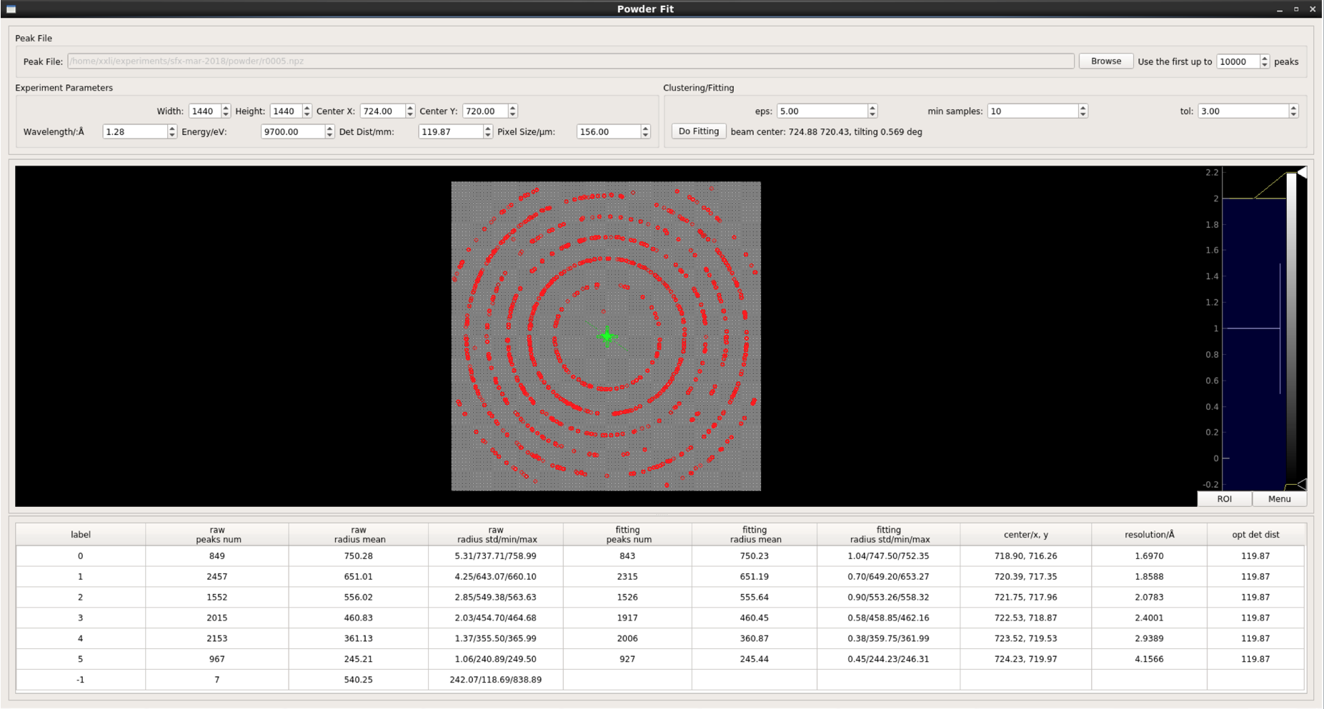Click the Energy spinbox stepper arrows
Screen dimensions: 1324x709
330,131
